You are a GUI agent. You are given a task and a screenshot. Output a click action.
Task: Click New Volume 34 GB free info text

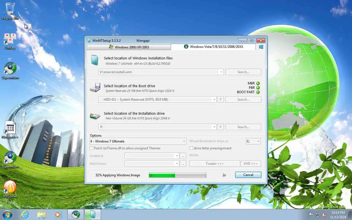click(137, 118)
